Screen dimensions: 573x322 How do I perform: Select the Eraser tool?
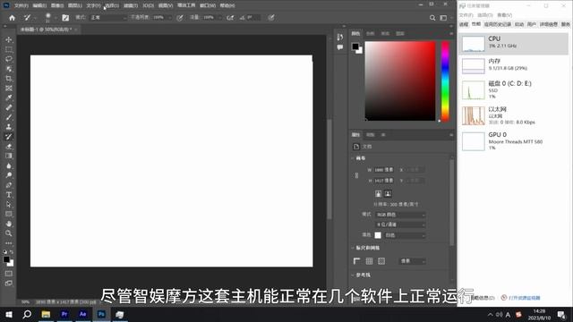pyautogui.click(x=9, y=147)
